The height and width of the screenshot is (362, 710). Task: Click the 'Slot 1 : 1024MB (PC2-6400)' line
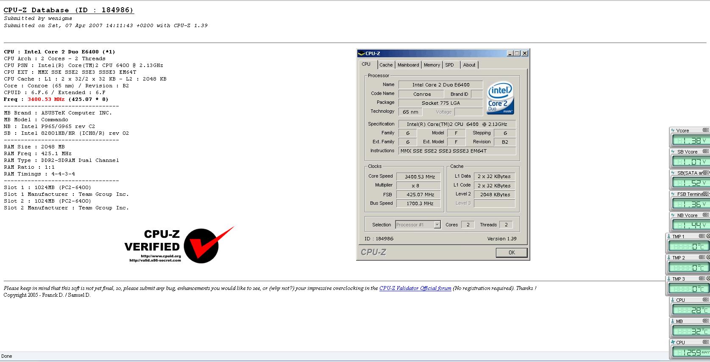[x=47, y=187]
